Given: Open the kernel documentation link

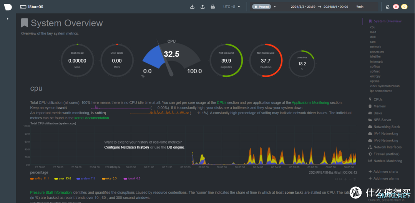Looking at the screenshot, I should (x=91, y=118).
